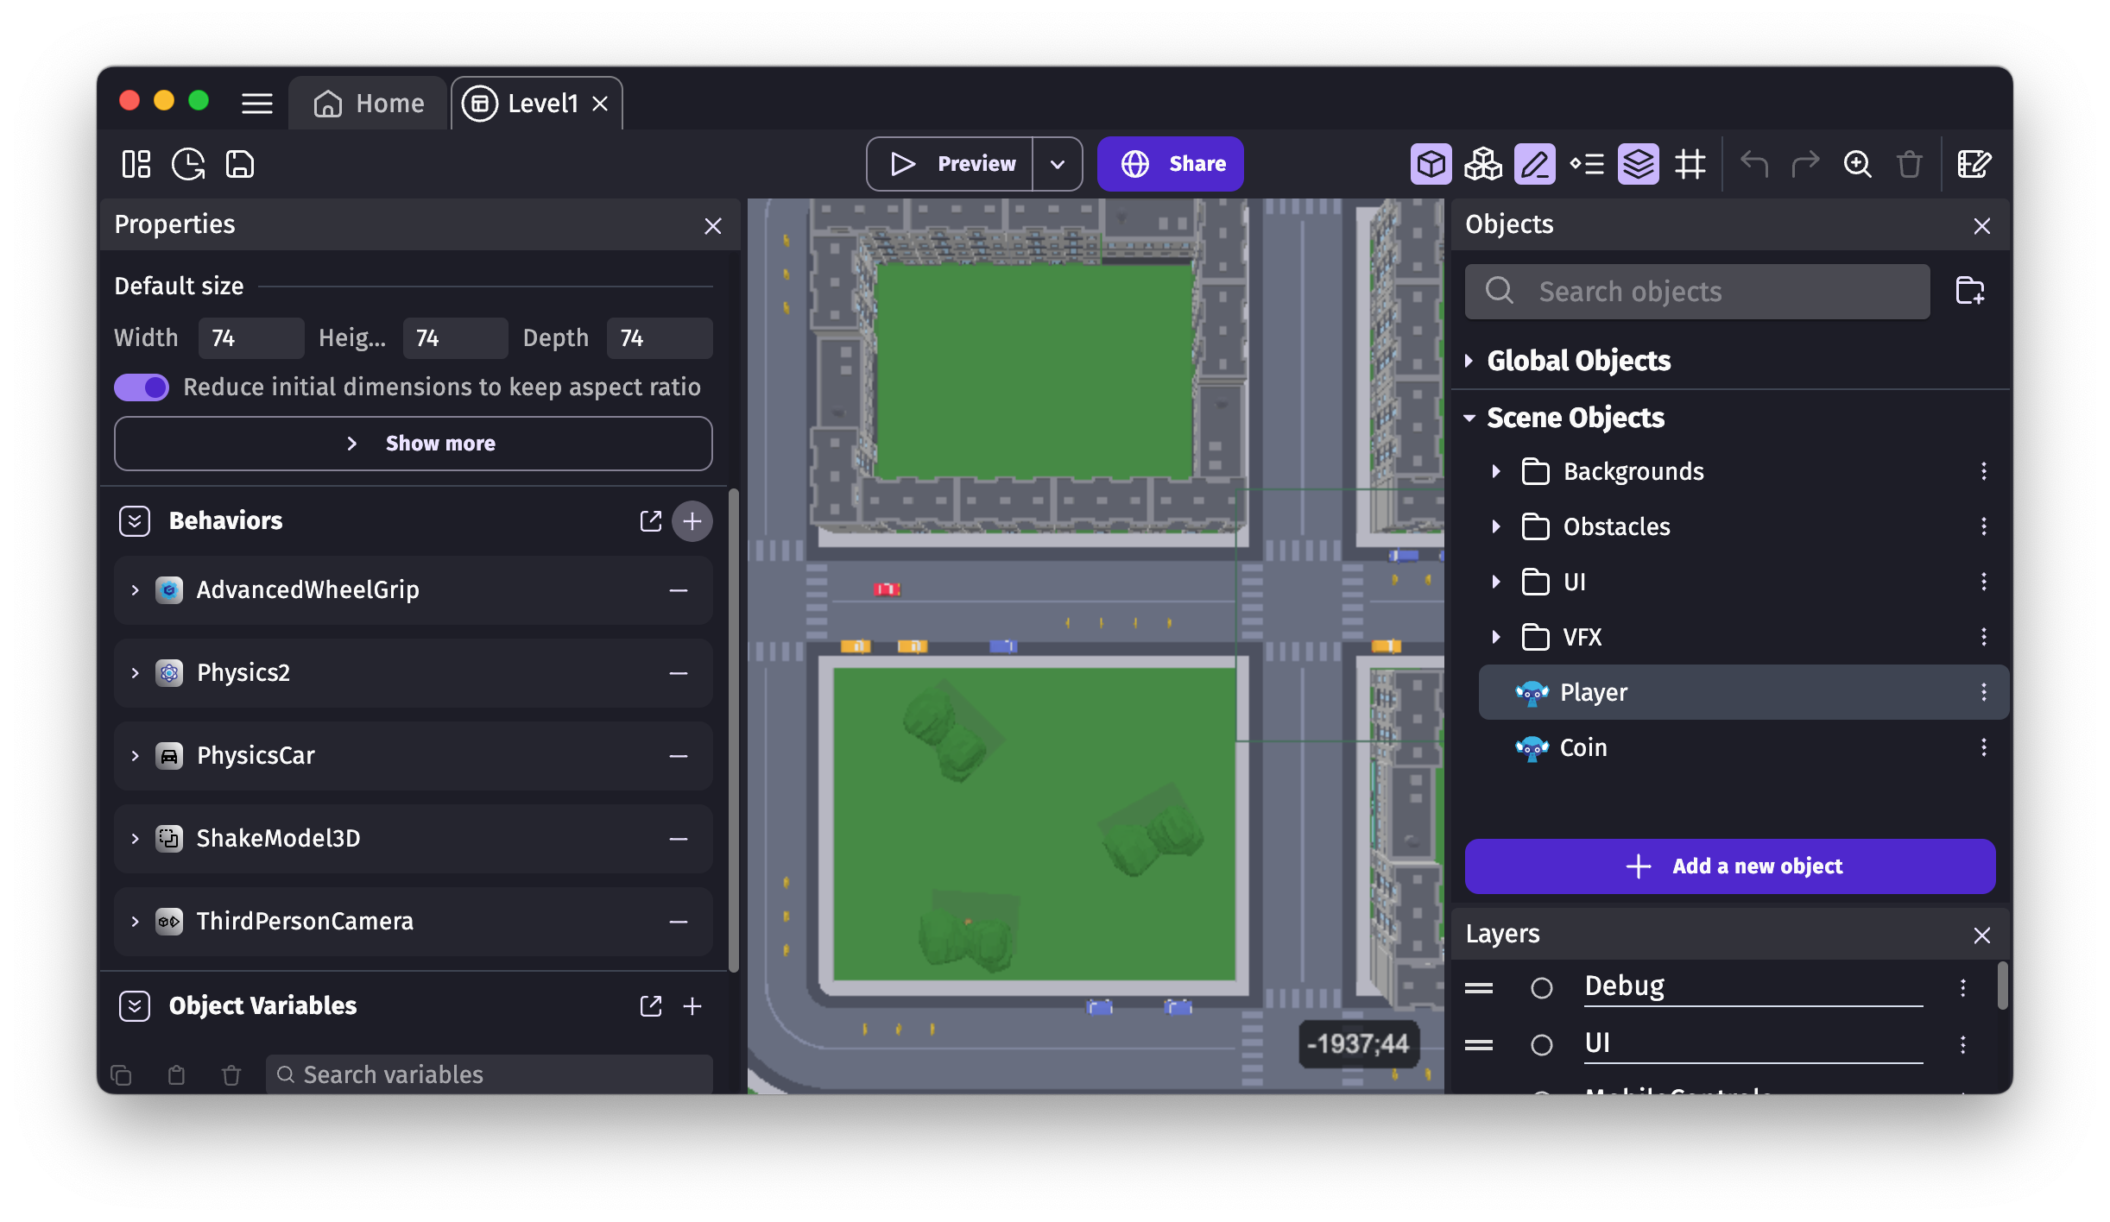Select the Coin object in scene
This screenshot has width=2110, height=1222.
(x=1585, y=747)
